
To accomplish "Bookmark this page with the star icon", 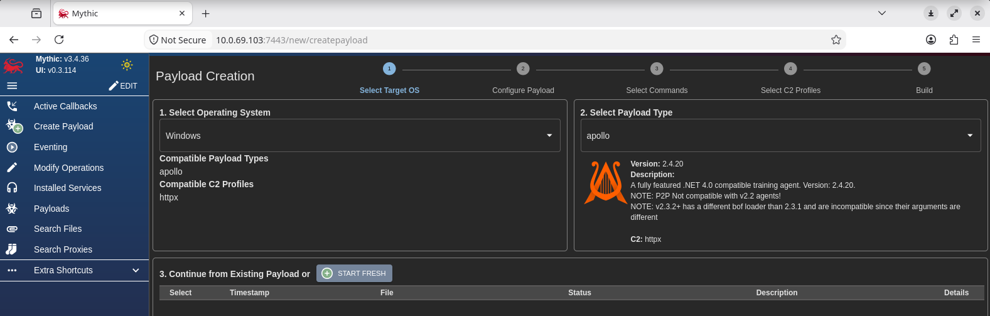I will pyautogui.click(x=836, y=40).
